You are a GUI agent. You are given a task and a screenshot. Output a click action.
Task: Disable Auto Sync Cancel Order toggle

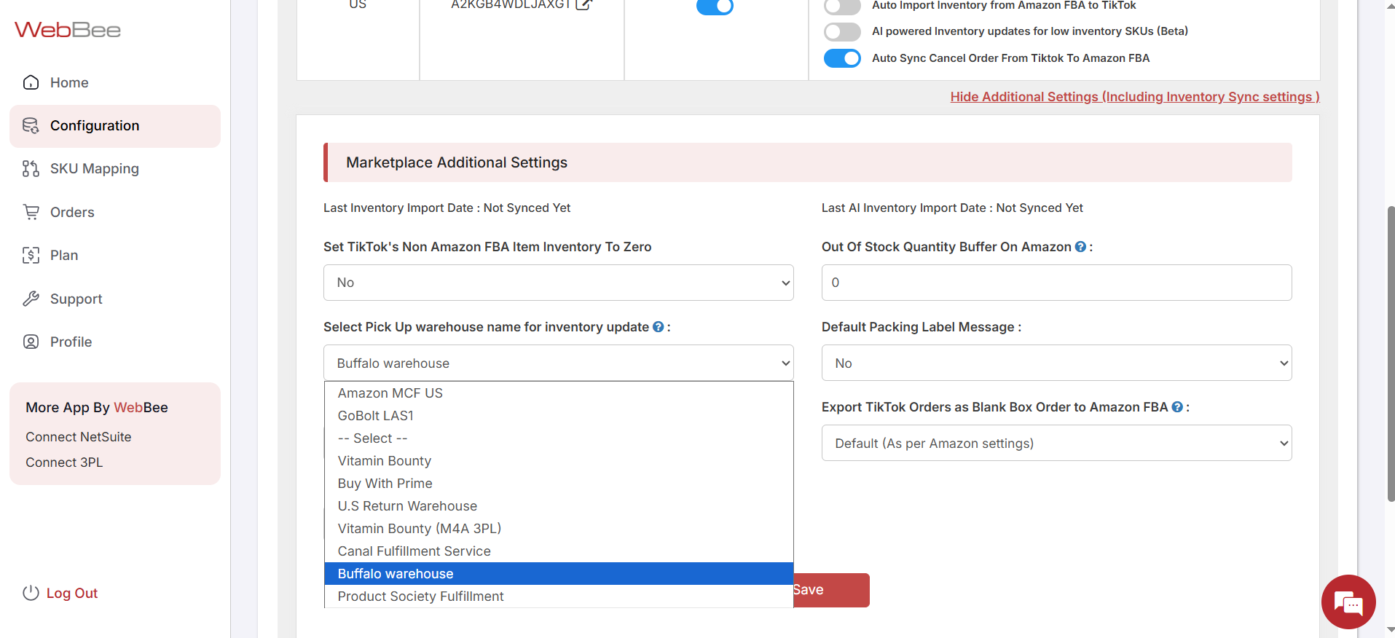tap(842, 58)
